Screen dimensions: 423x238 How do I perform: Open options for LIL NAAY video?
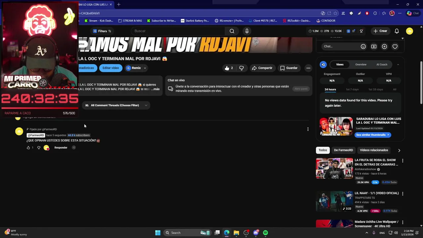click(403, 194)
